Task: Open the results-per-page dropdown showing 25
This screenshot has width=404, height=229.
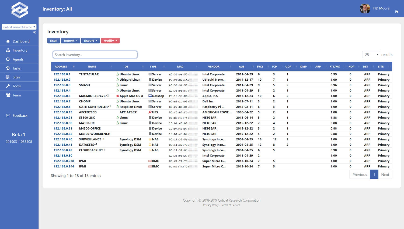Action: pyautogui.click(x=371, y=55)
